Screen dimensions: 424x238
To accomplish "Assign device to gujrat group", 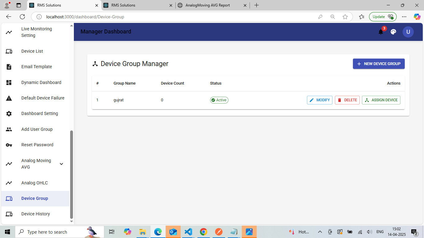I will 381,100.
